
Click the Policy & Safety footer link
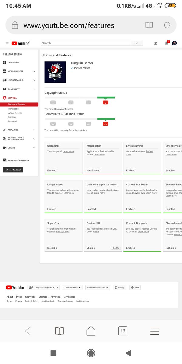pos(32,301)
